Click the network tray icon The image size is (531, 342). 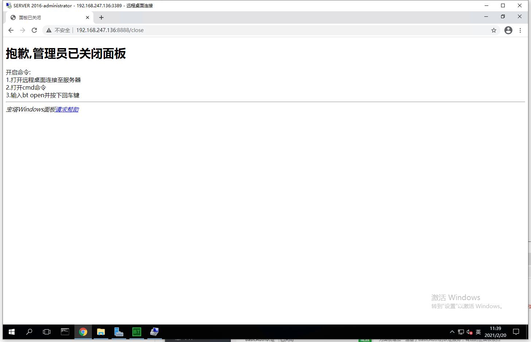pyautogui.click(x=461, y=332)
